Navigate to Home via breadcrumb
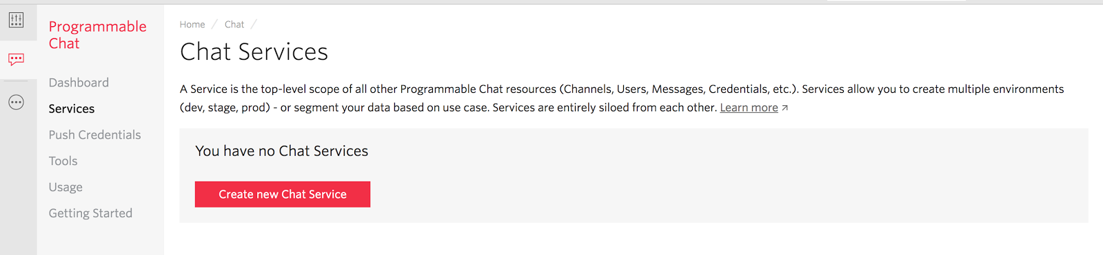1103x255 pixels. [x=192, y=24]
